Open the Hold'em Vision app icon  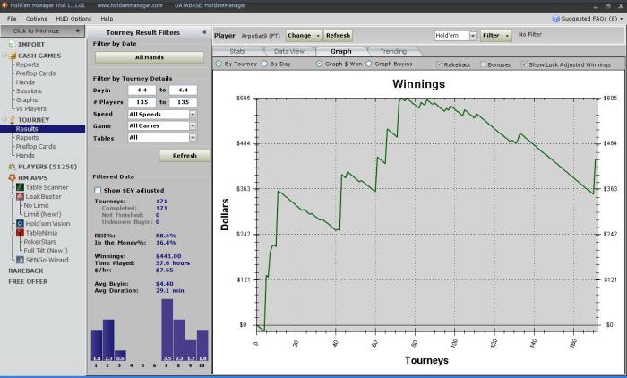point(20,224)
